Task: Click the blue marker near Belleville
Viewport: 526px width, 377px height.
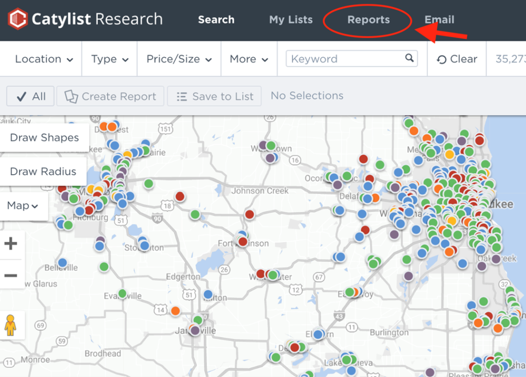Action: 62,262
